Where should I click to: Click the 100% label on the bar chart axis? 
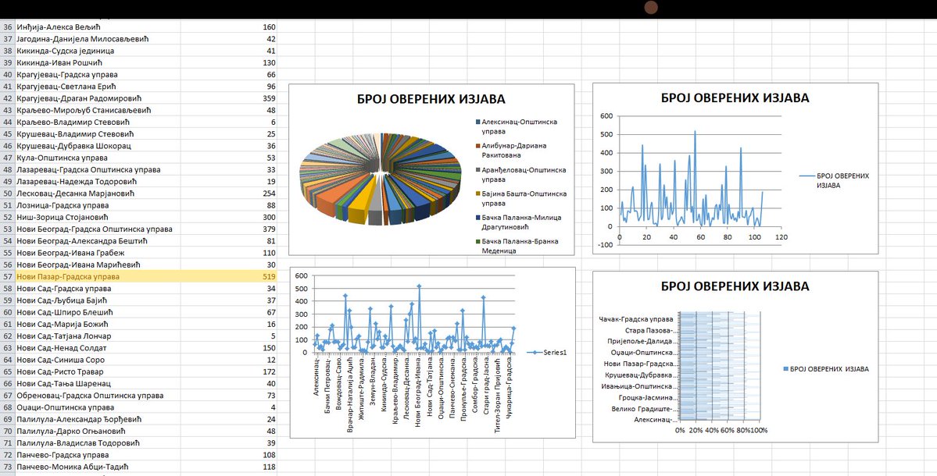click(760, 430)
